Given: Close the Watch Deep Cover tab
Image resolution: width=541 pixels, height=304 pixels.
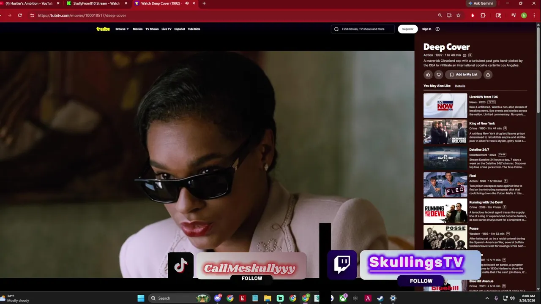Looking at the screenshot, I should pyautogui.click(x=194, y=3).
